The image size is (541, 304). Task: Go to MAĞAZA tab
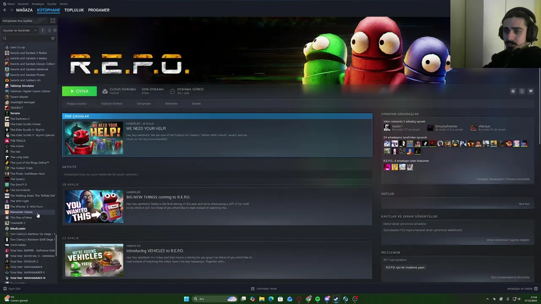point(24,10)
